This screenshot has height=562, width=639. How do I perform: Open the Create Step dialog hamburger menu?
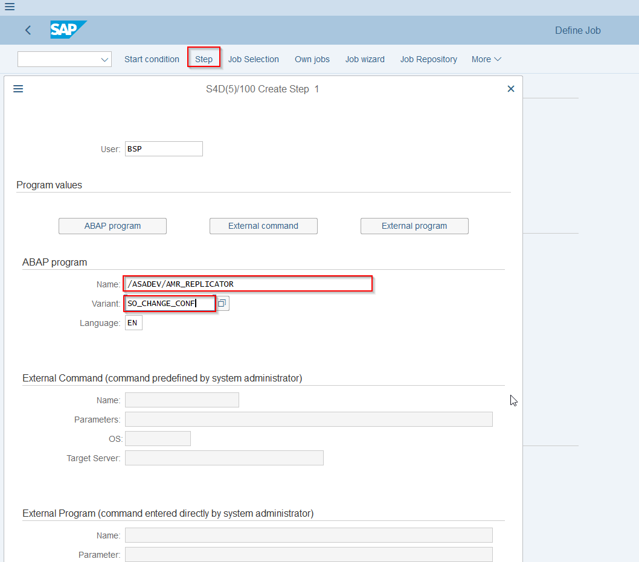18,89
